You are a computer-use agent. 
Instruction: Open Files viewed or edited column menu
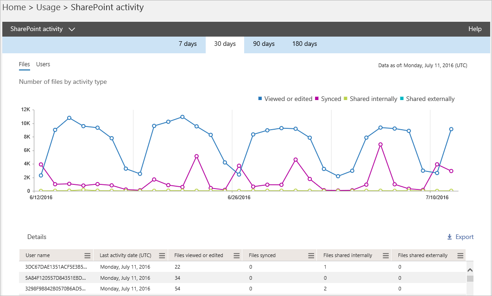tap(237, 256)
